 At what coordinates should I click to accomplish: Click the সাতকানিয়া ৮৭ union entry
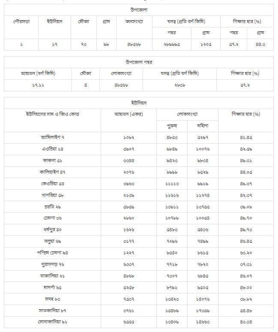[53, 310]
